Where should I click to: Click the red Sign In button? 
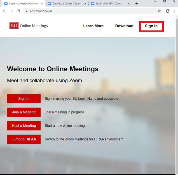[x=24, y=99]
